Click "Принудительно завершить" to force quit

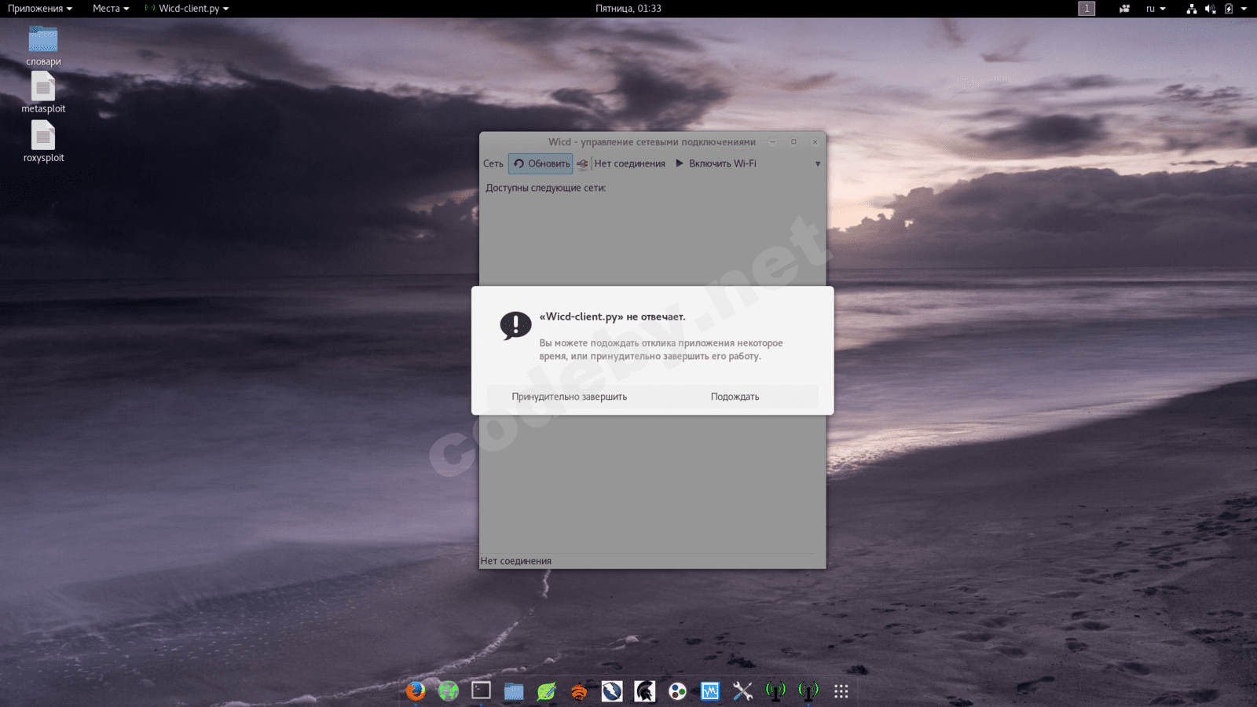click(569, 397)
